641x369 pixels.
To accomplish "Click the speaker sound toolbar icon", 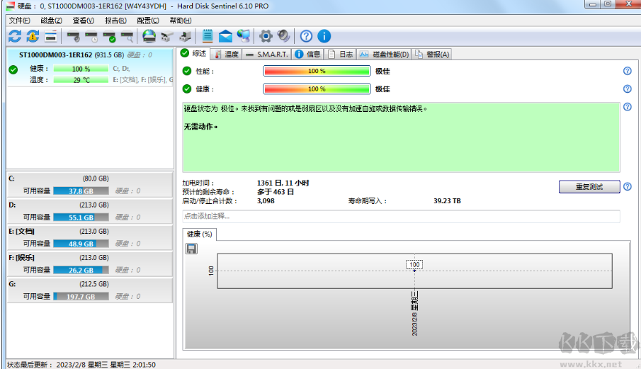I will pos(283,36).
